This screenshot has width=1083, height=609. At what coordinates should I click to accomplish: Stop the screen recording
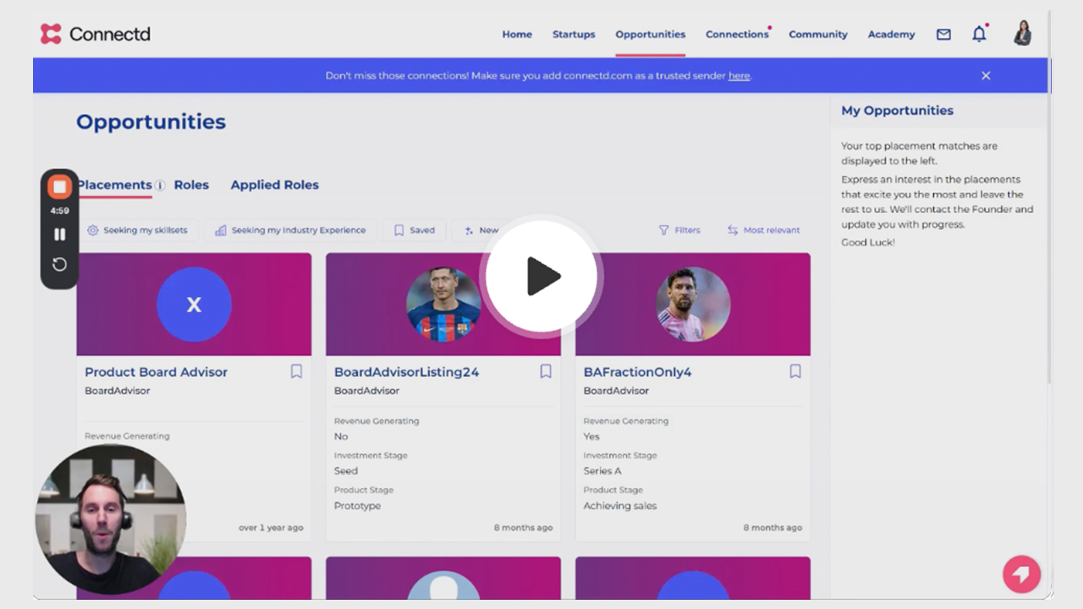click(x=59, y=187)
